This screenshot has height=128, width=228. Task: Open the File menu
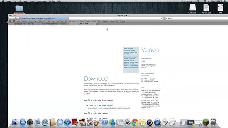click(15, 1)
